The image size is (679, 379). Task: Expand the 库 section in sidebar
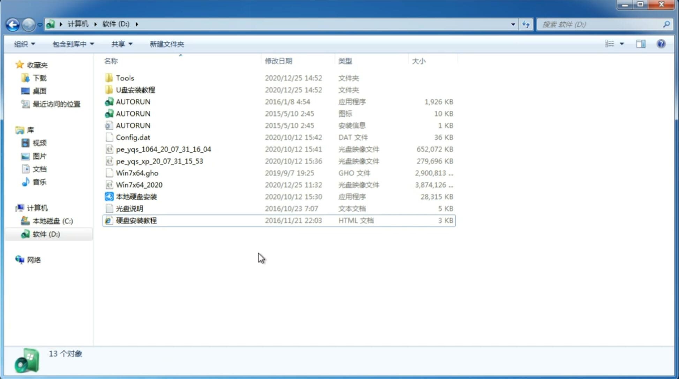pyautogui.click(x=13, y=130)
